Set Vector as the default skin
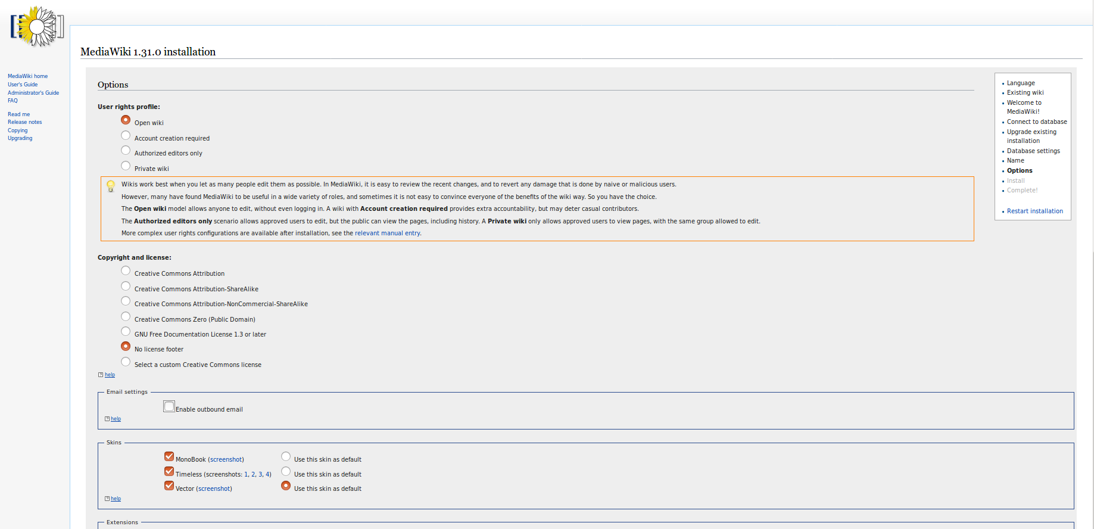 click(x=286, y=486)
